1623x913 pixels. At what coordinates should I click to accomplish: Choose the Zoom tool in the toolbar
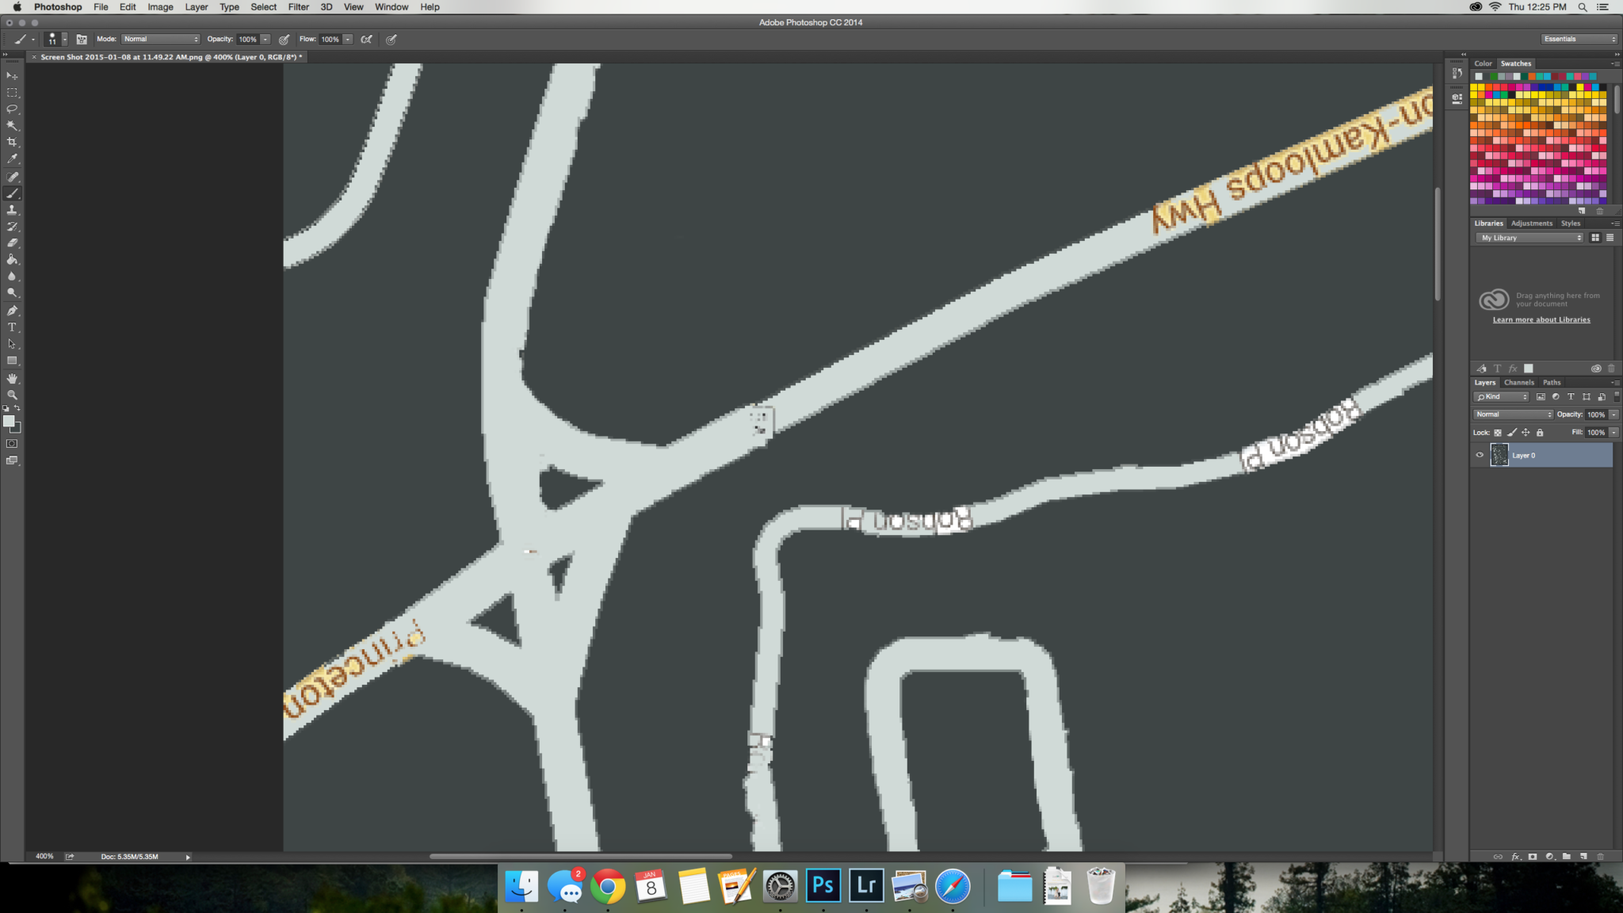click(x=12, y=394)
